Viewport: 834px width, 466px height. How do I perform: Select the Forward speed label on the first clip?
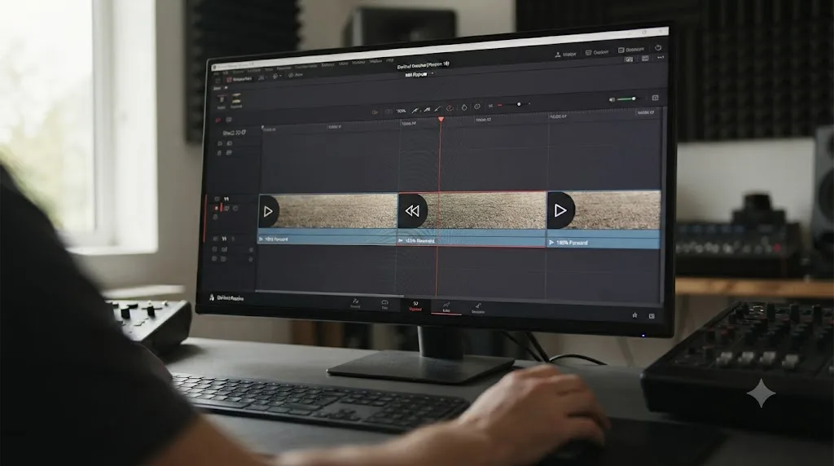coord(276,240)
